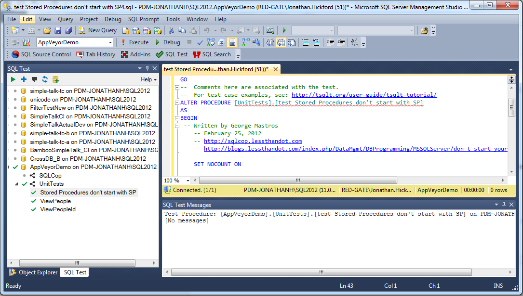The width and height of the screenshot is (523, 296).
Task: Open the Help dropdown in SQL Test panel
Action: pyautogui.click(x=148, y=79)
